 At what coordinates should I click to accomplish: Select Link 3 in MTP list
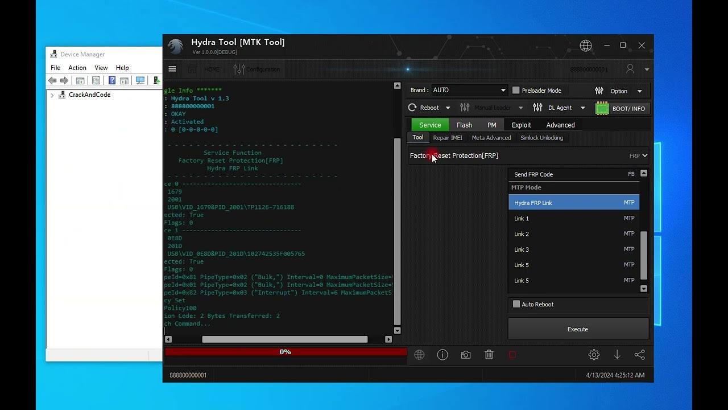[574, 249]
